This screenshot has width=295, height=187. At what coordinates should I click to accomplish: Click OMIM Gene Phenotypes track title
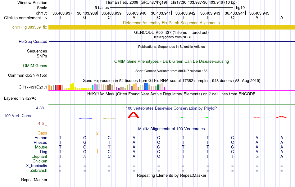tap(171, 61)
